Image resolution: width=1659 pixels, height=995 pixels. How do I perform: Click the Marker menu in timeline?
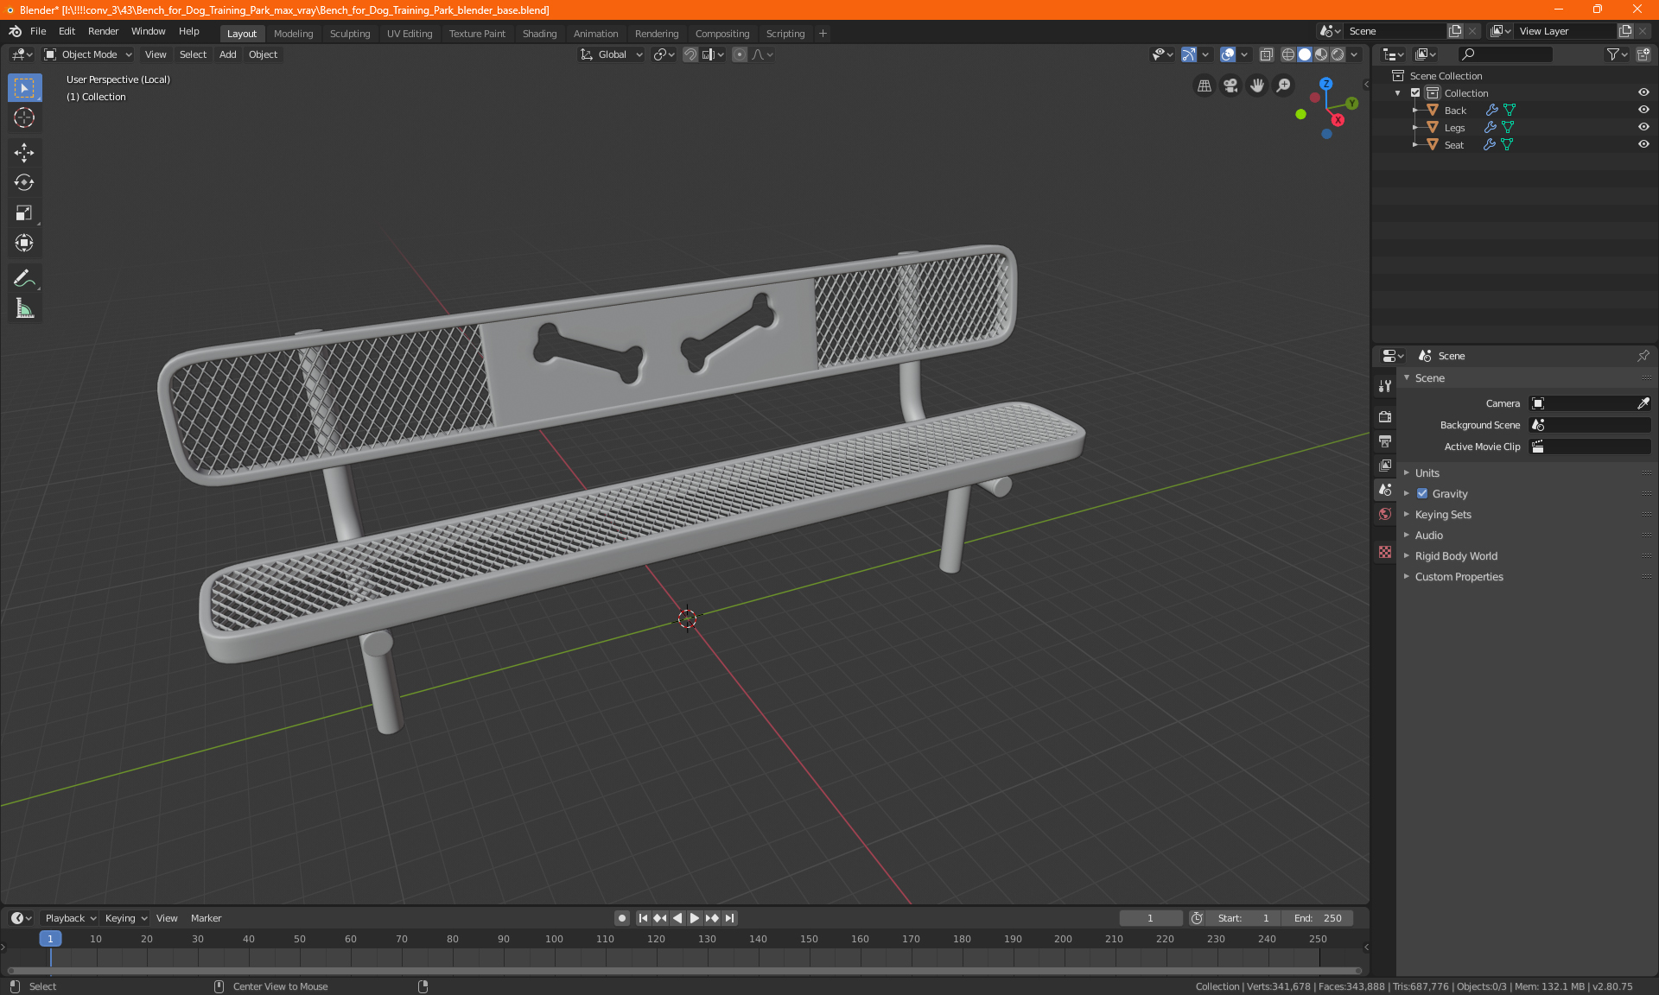206,918
